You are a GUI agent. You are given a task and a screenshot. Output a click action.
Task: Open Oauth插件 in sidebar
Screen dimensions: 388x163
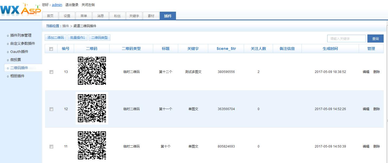click(x=19, y=52)
